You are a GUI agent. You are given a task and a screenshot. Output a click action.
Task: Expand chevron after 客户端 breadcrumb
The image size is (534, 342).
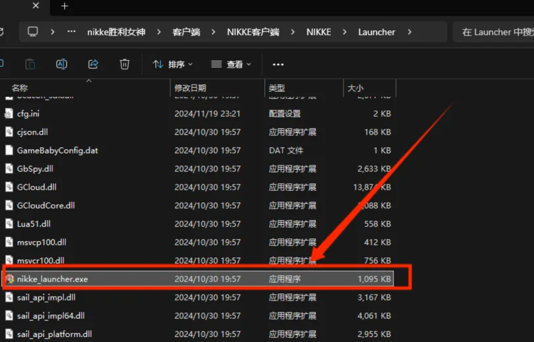click(x=213, y=32)
